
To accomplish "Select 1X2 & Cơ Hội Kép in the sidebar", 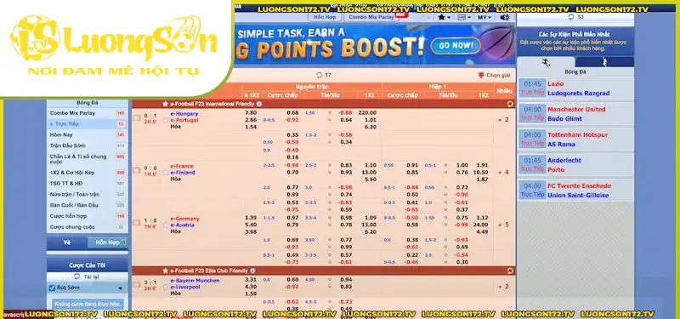I will click(88, 173).
